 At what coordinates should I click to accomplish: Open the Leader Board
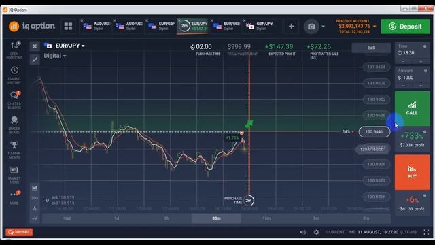[x=14, y=125]
